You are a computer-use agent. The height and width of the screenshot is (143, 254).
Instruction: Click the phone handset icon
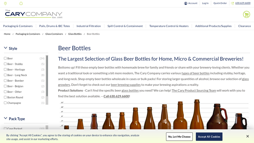(x=232, y=3)
